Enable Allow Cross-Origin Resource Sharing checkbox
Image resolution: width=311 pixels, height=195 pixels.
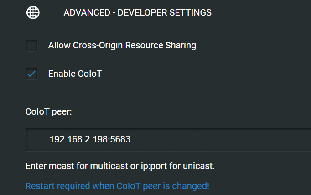31,46
